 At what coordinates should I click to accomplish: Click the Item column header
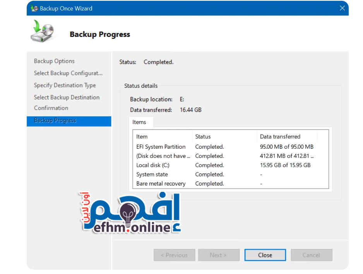(142, 136)
